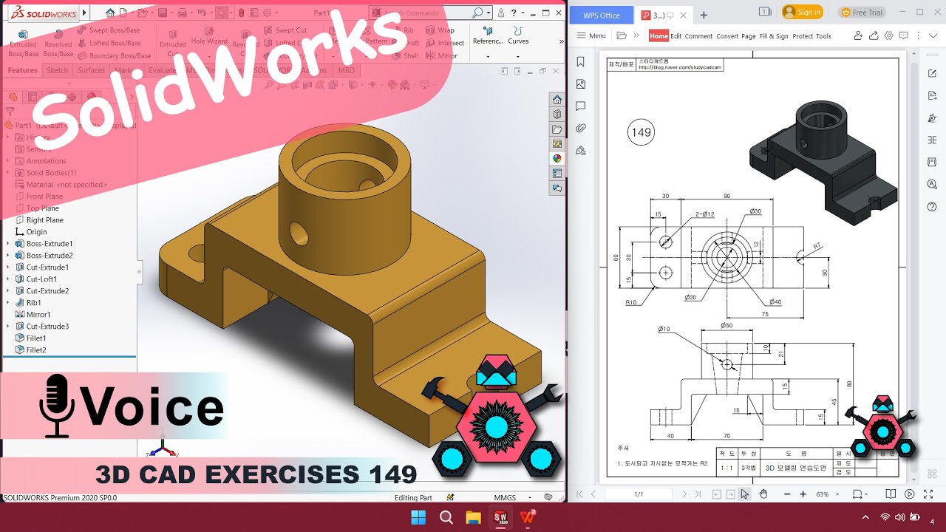Screen dimensions: 946x532
Task: Click the Free Trial button
Action: 862,12
